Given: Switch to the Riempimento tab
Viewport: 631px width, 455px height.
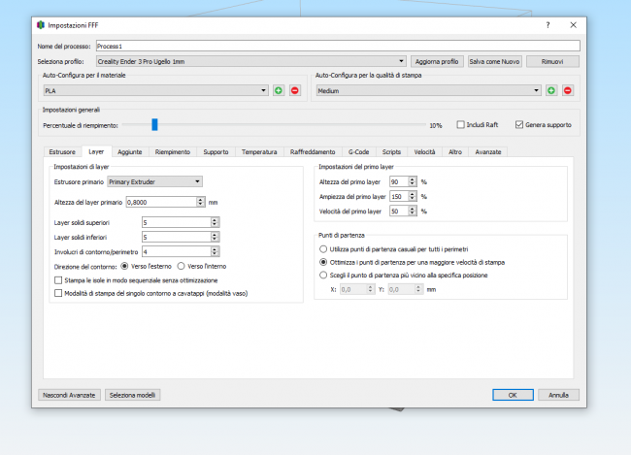Looking at the screenshot, I should 172,152.
